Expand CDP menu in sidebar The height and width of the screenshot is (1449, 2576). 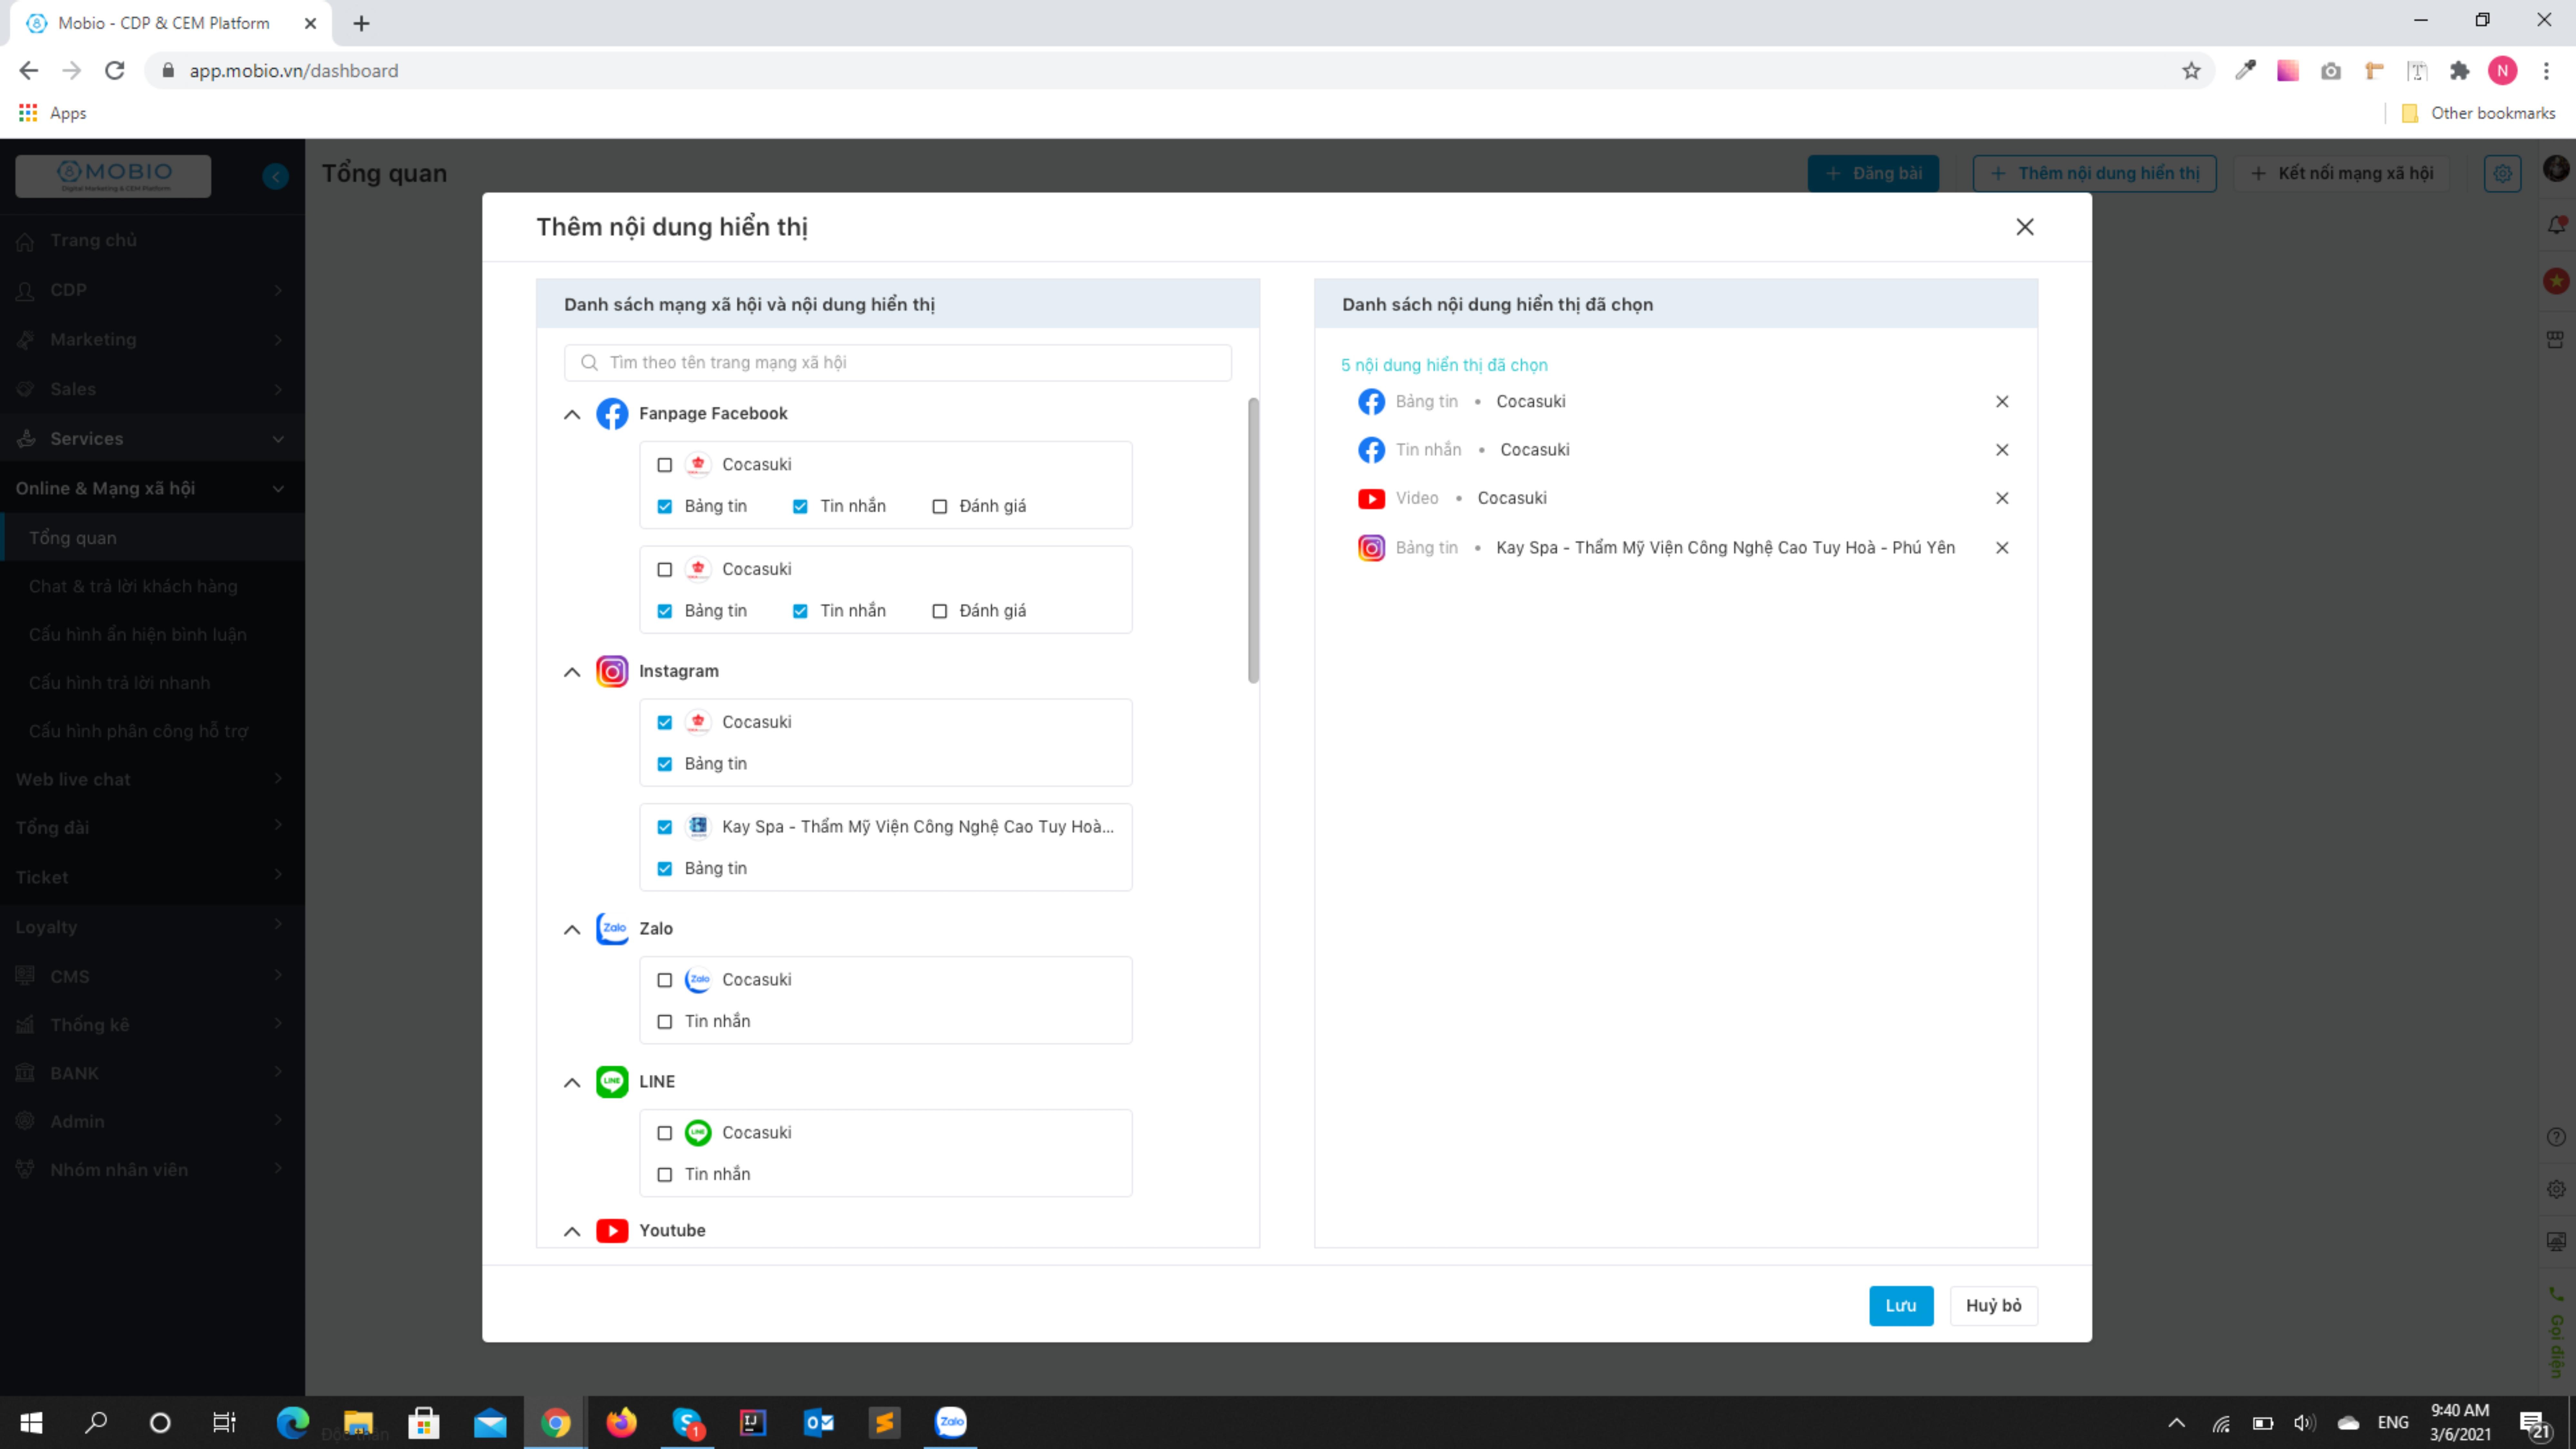152,290
